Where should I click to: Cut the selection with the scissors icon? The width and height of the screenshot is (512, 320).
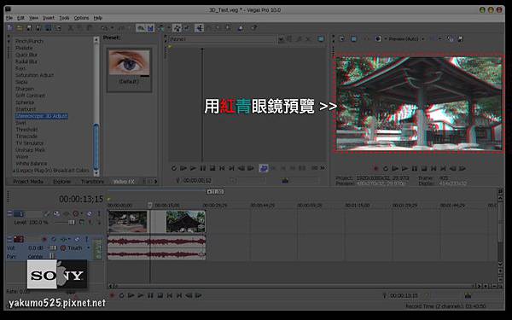71,28
